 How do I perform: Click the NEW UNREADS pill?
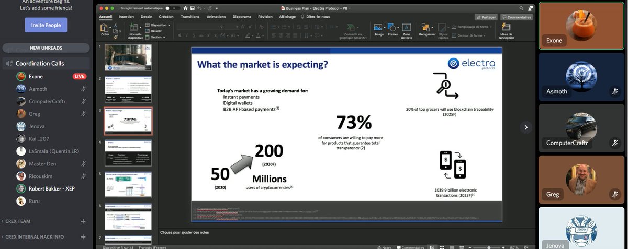(46, 48)
